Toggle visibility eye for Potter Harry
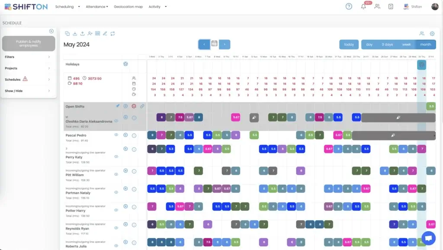This screenshot has height=250, width=443. (x=116, y=210)
